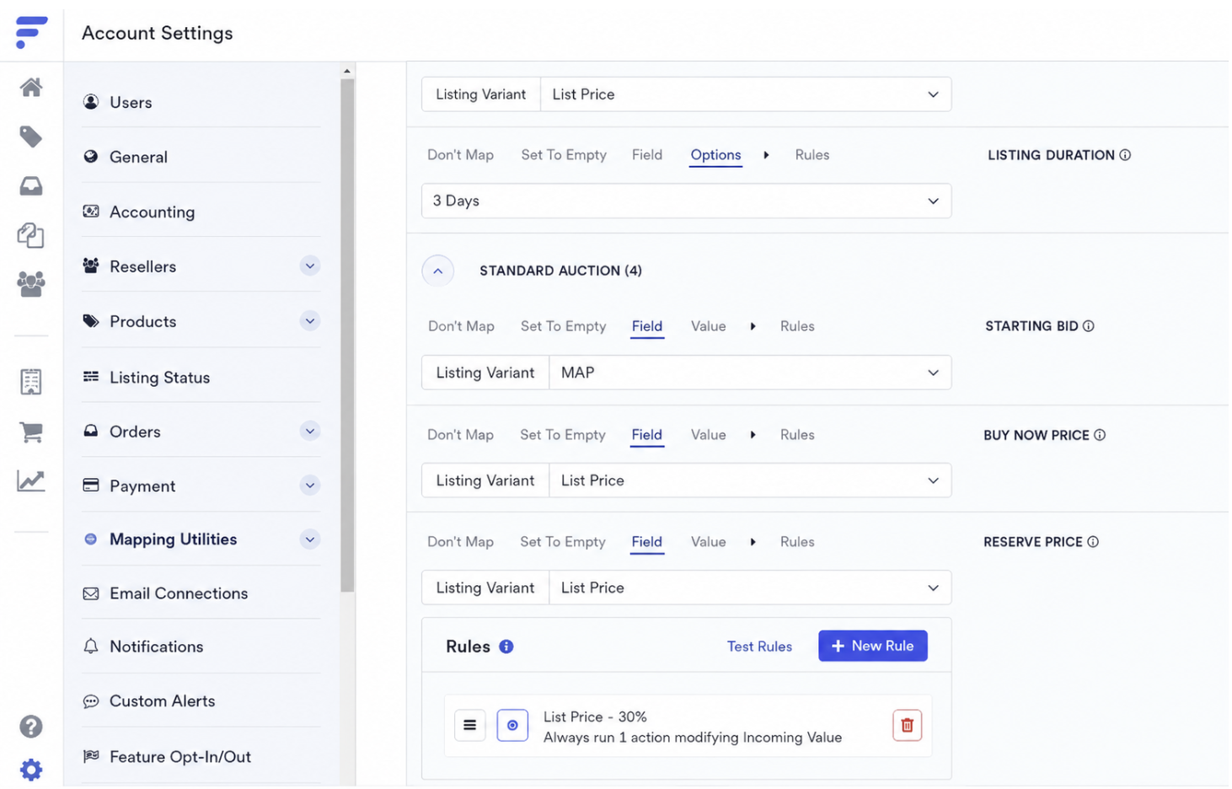Click the Payment menu item
Image resolution: width=1232 pixels, height=789 pixels.
coord(142,486)
